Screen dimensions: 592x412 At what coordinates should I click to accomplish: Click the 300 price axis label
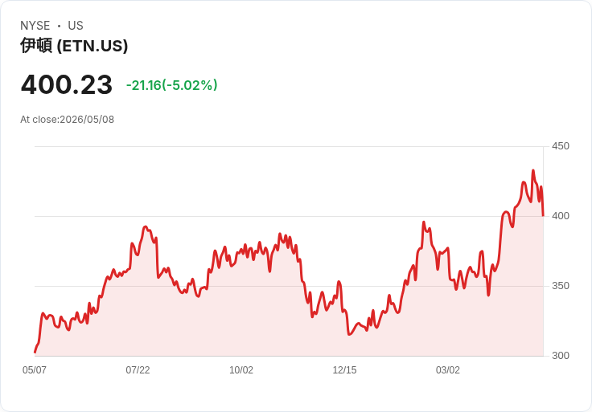[561, 356]
